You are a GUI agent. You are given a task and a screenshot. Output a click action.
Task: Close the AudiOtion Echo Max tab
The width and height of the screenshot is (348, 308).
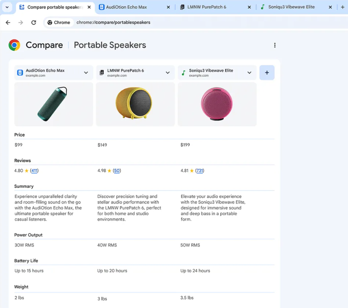coord(168,7)
